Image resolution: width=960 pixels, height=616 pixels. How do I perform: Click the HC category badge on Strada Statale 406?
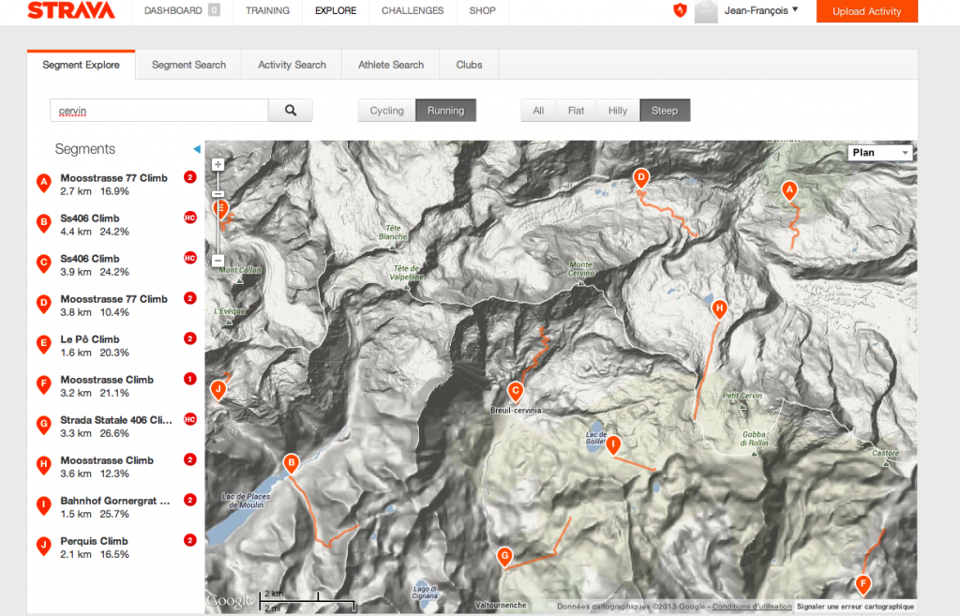(x=189, y=419)
